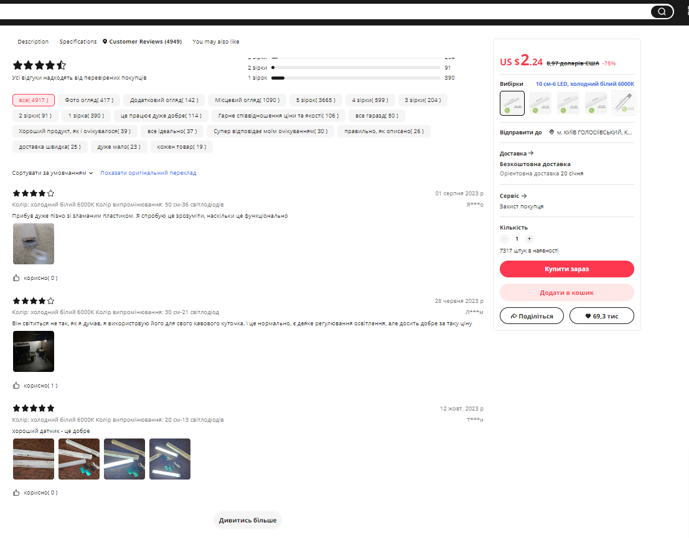The height and width of the screenshot is (538, 689).
Task: Click 'Показати оригінальний переклад' link
Action: pos(148,173)
